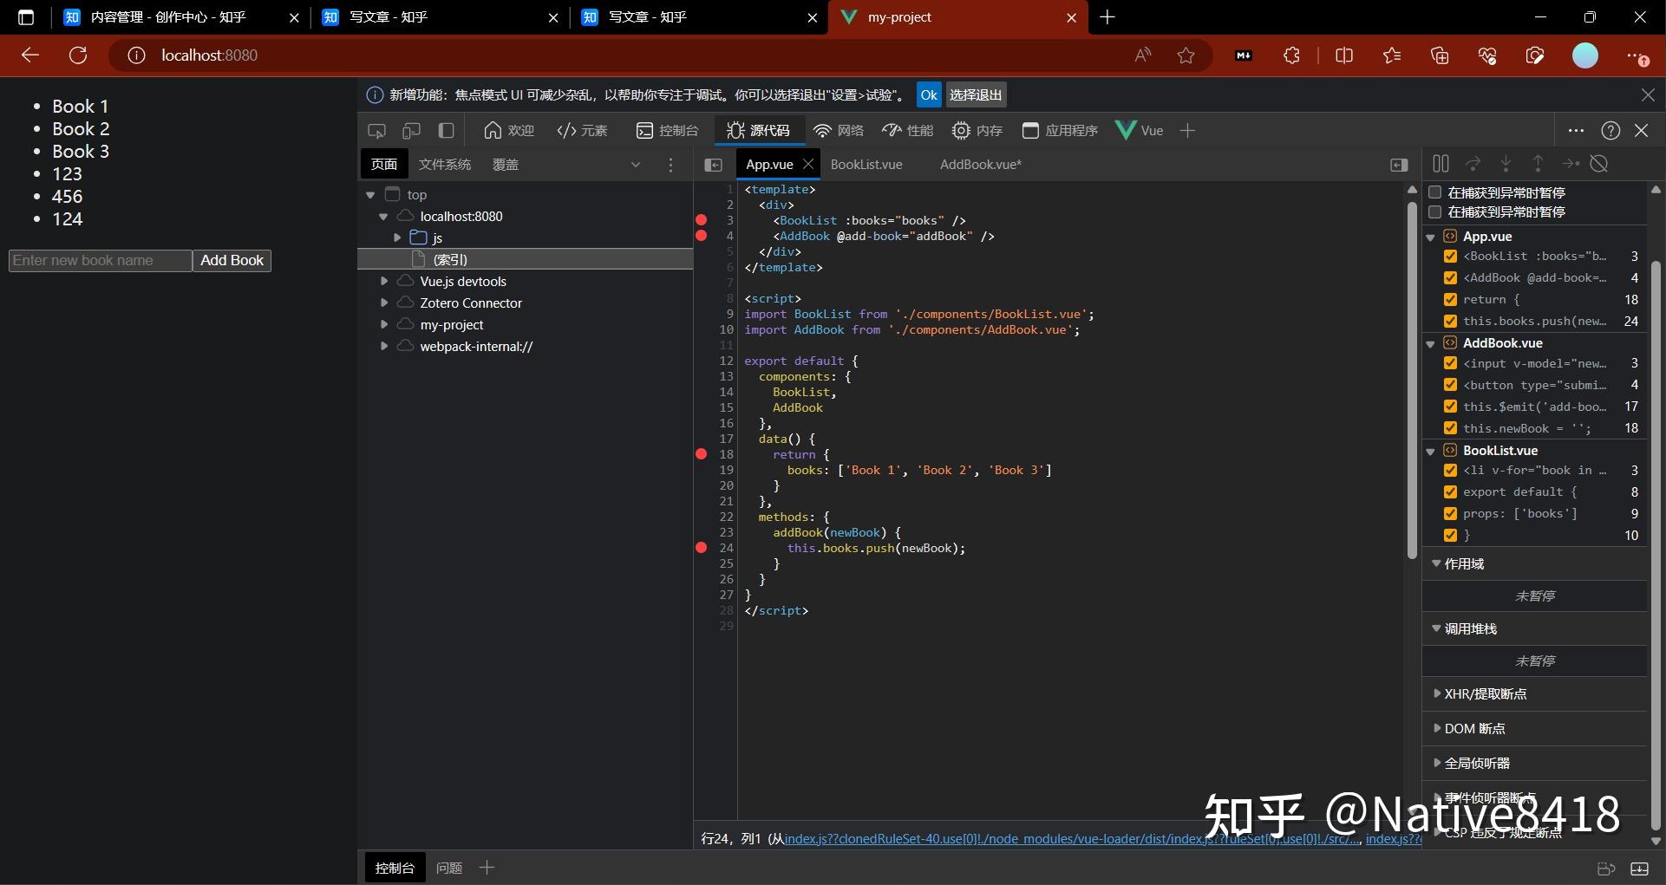This screenshot has width=1666, height=885.
Task: Deactivate all breakpoints with crossed-circle icon
Action: tap(1600, 163)
